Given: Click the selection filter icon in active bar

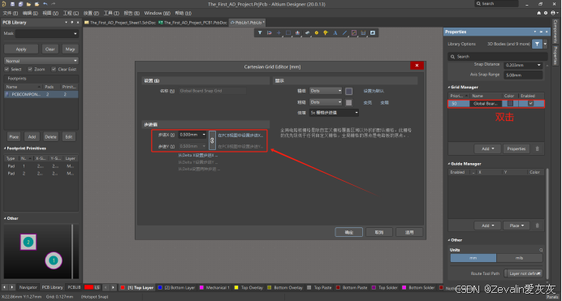Looking at the screenshot, I should pyautogui.click(x=260, y=32).
